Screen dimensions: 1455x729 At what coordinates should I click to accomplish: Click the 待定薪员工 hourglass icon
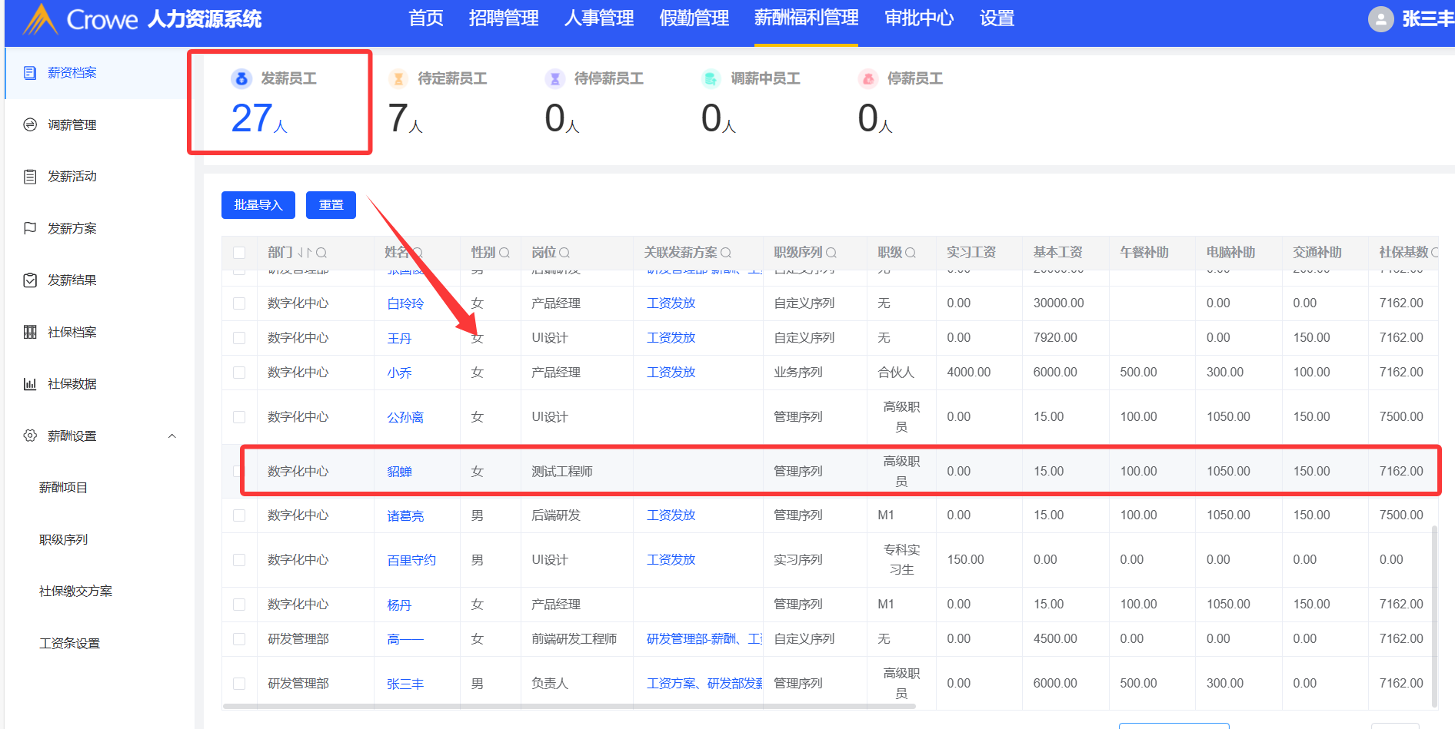pos(398,78)
